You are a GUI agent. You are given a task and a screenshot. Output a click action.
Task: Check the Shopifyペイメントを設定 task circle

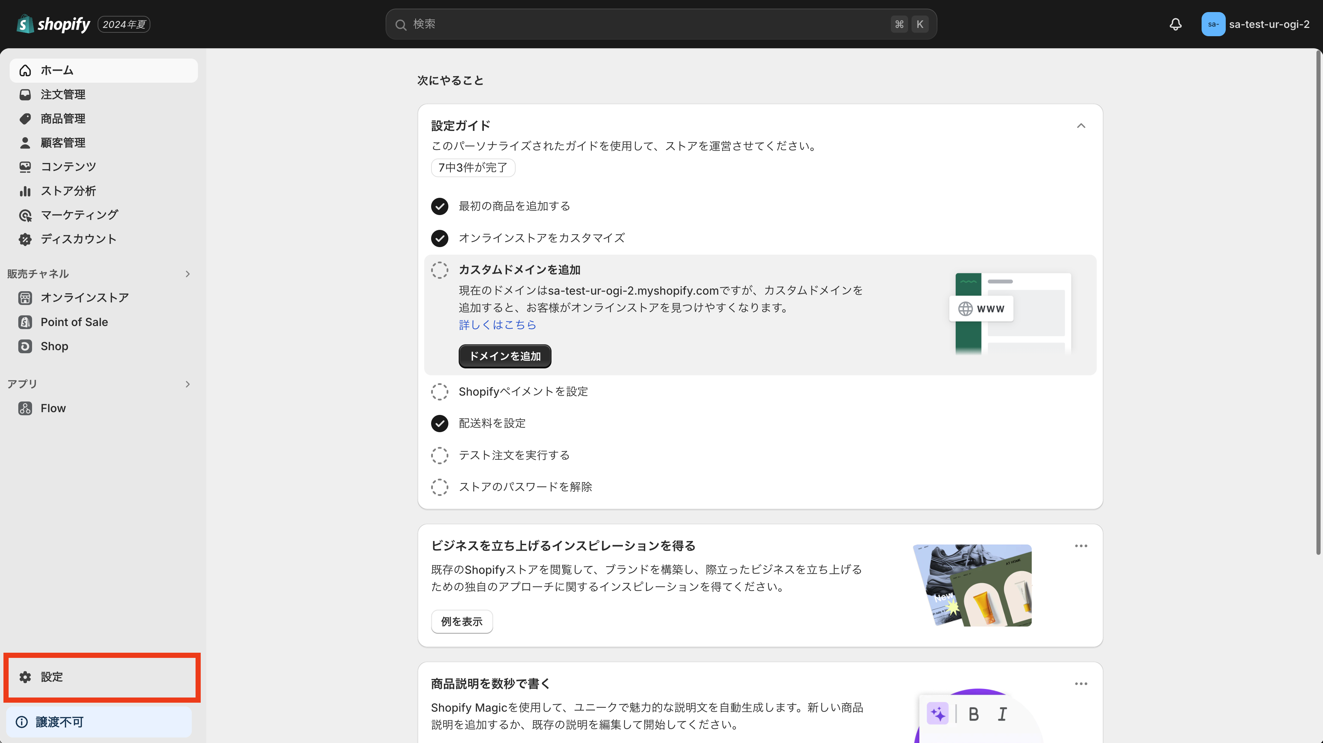click(x=440, y=391)
